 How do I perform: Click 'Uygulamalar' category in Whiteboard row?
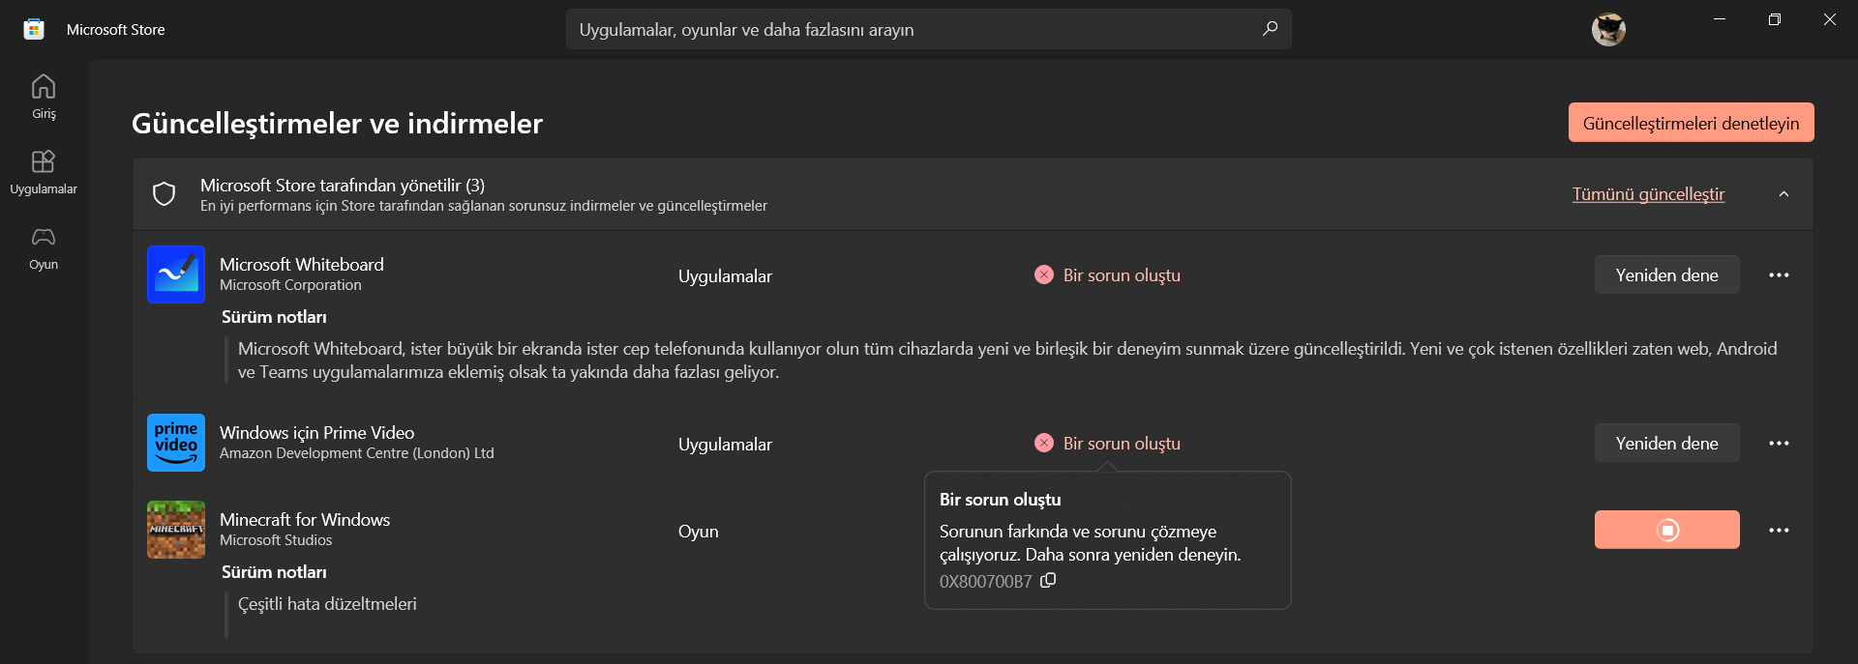click(x=725, y=276)
